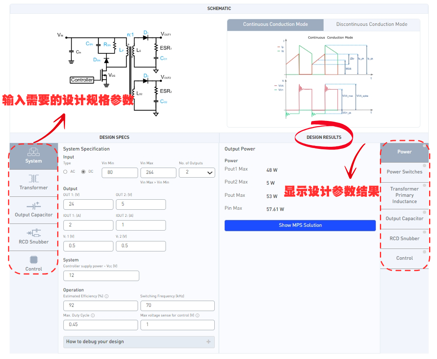
Task: Click the Pout Max value 53 W
Action: [x=272, y=196]
